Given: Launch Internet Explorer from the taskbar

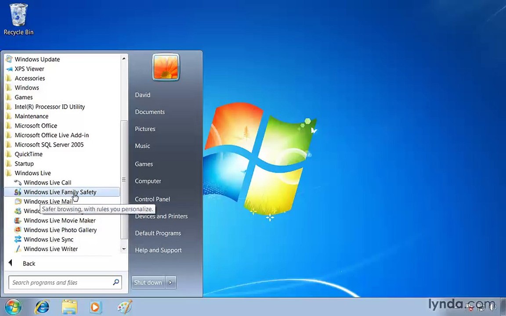Looking at the screenshot, I should (x=42, y=307).
